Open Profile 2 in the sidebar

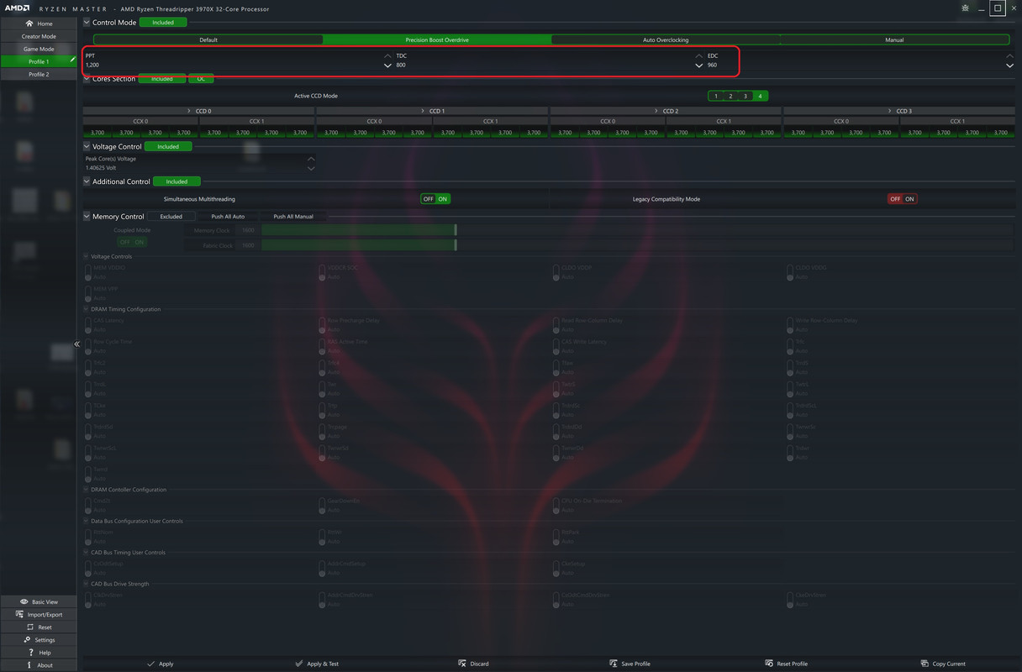click(39, 74)
